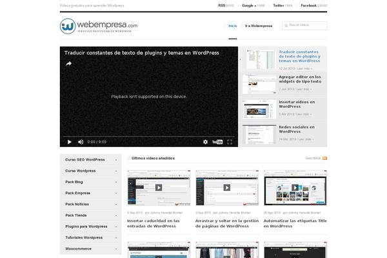This screenshot has height=258, width=387.
Task: Click the video progress bar
Action: pos(149,136)
